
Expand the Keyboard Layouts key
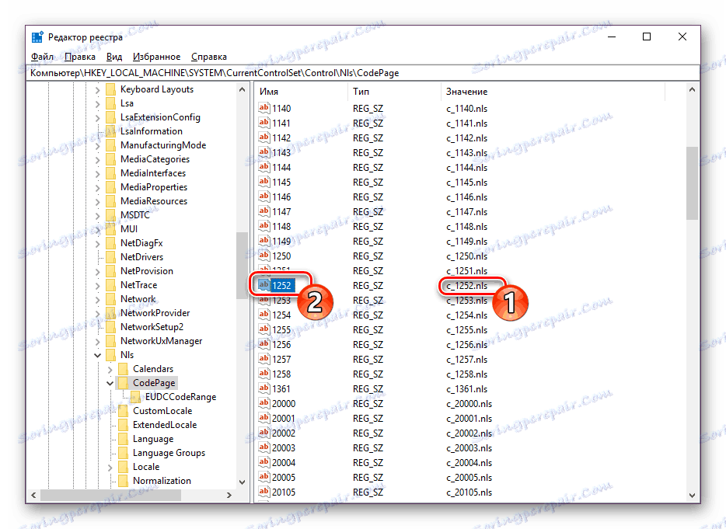[98, 90]
